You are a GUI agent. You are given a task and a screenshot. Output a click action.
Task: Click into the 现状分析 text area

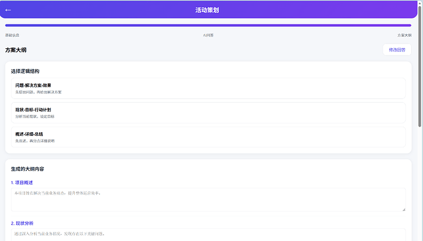click(208, 234)
